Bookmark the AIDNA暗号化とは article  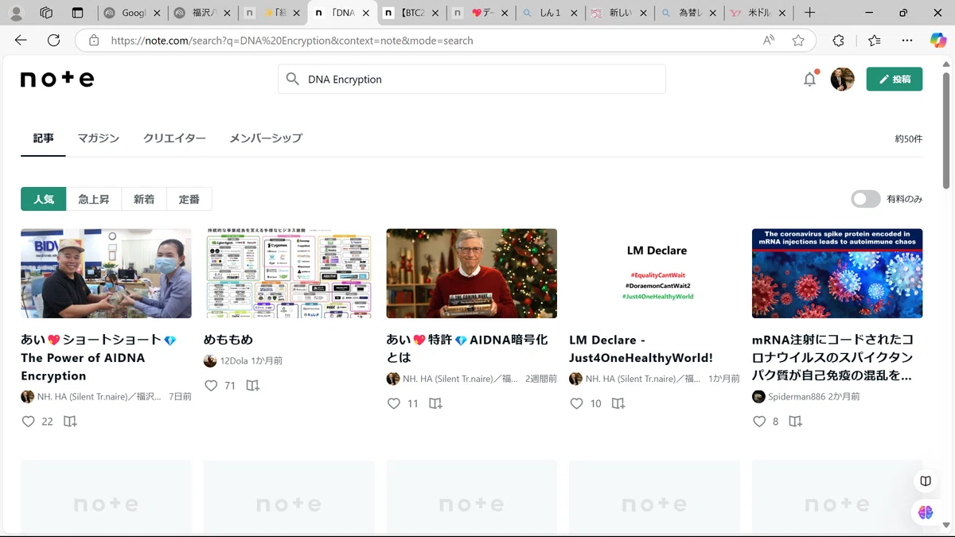[435, 404]
